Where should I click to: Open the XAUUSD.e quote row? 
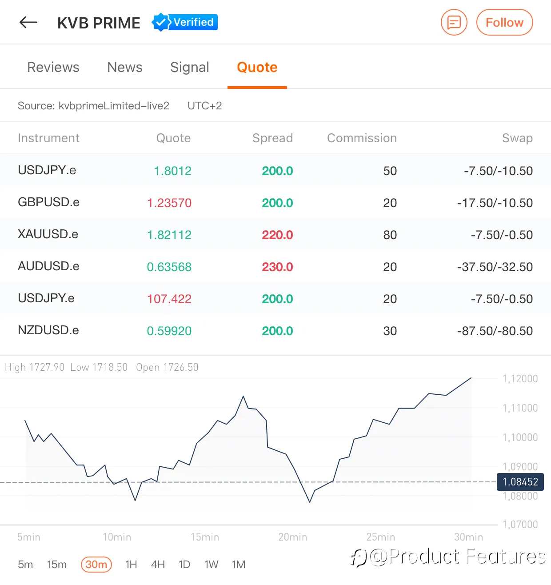pos(275,235)
